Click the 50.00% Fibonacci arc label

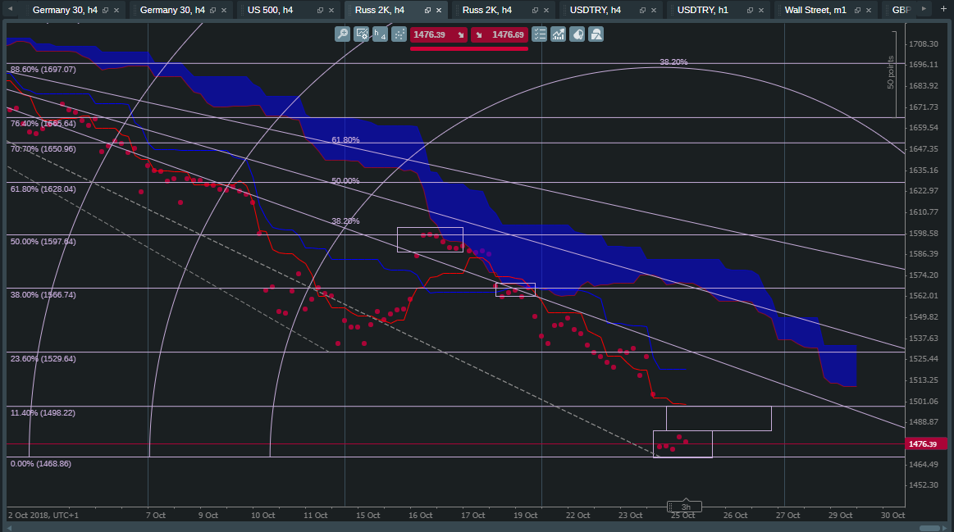coord(345,181)
